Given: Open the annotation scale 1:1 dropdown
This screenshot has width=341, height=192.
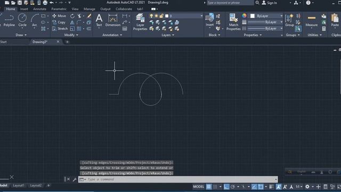Looking at the screenshot, I should pos(299,187).
